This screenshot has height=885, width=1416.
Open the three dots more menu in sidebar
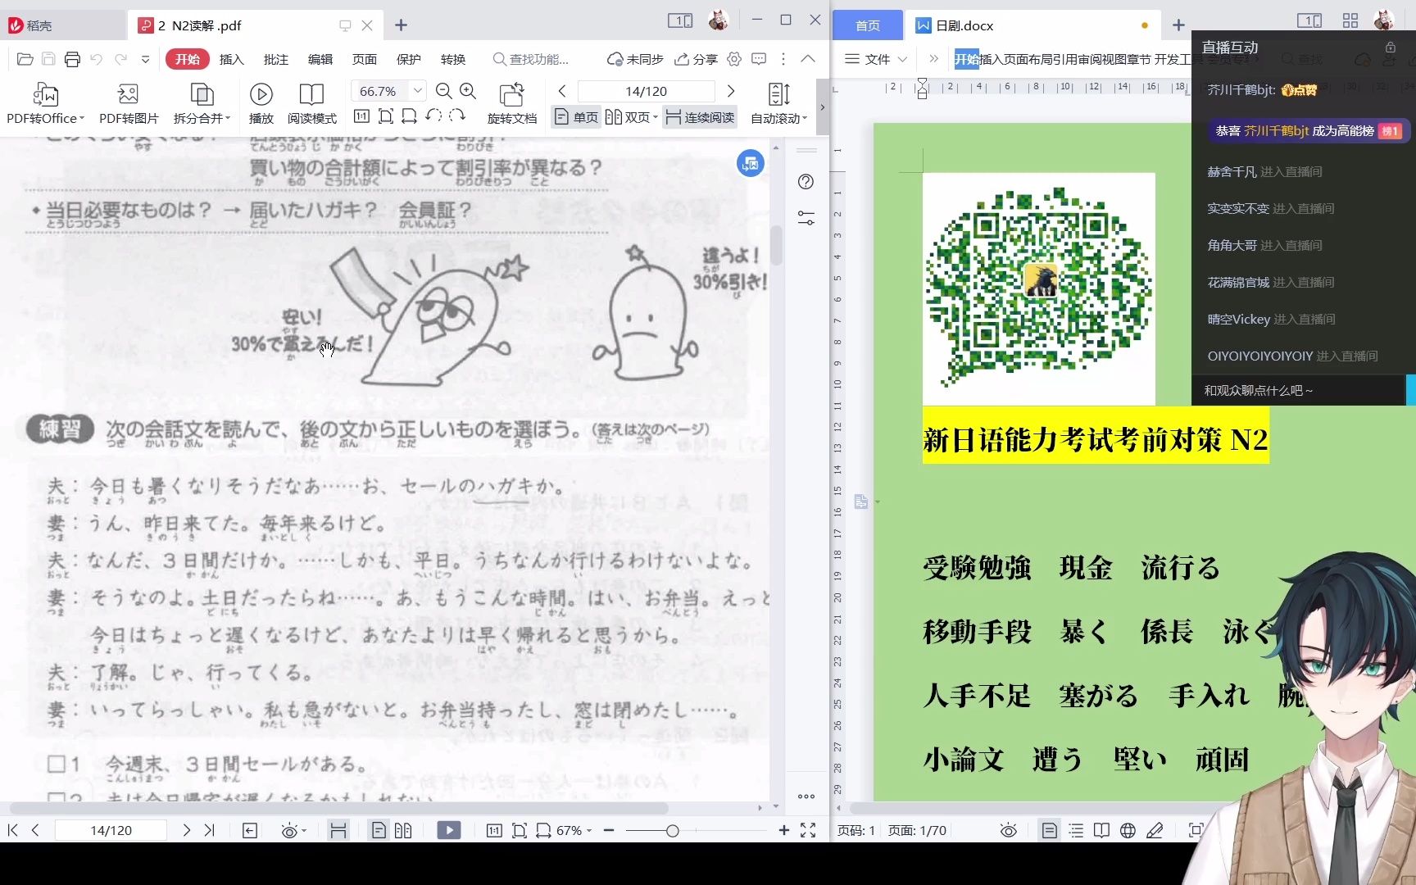click(x=806, y=796)
